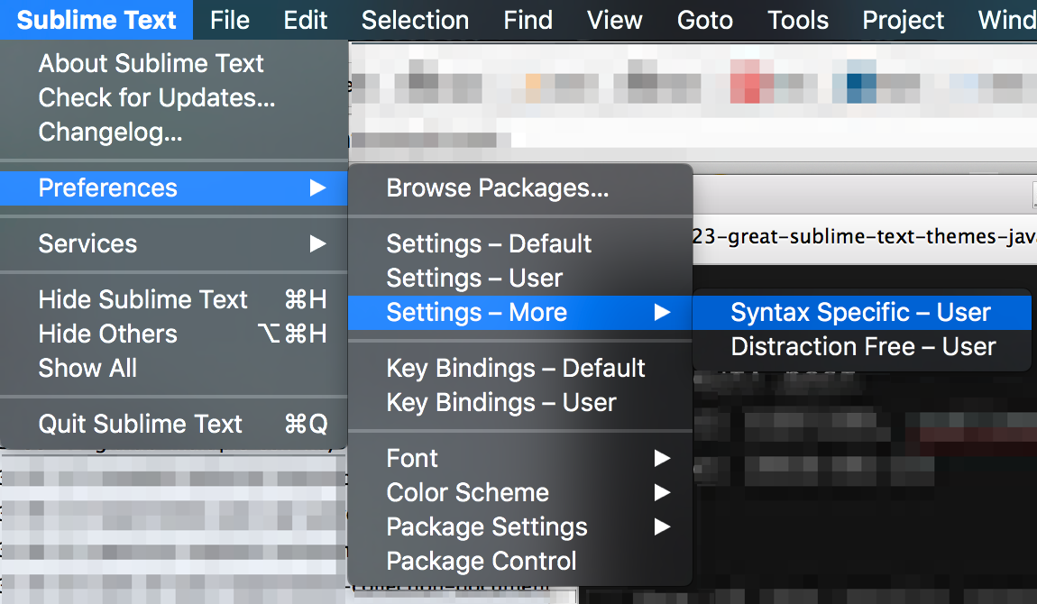Screen dimensions: 1037x604
Task: Open the View menu
Action: click(614, 20)
